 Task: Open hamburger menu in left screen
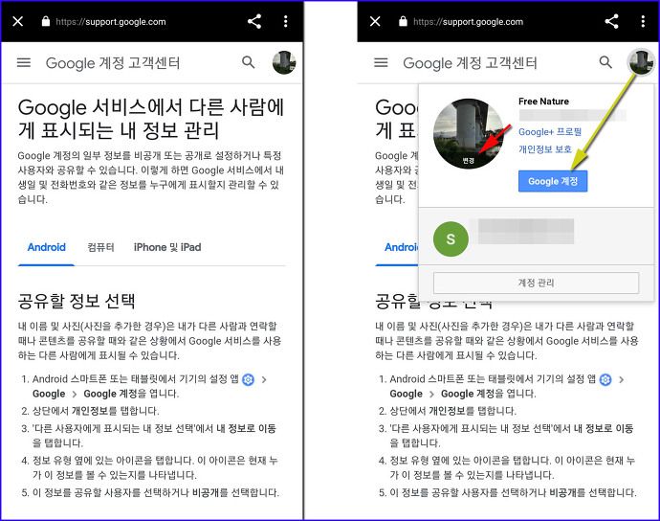point(24,63)
